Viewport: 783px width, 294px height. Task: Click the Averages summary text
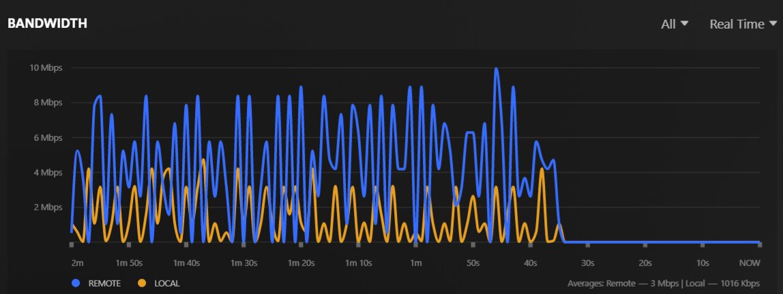pyautogui.click(x=664, y=284)
